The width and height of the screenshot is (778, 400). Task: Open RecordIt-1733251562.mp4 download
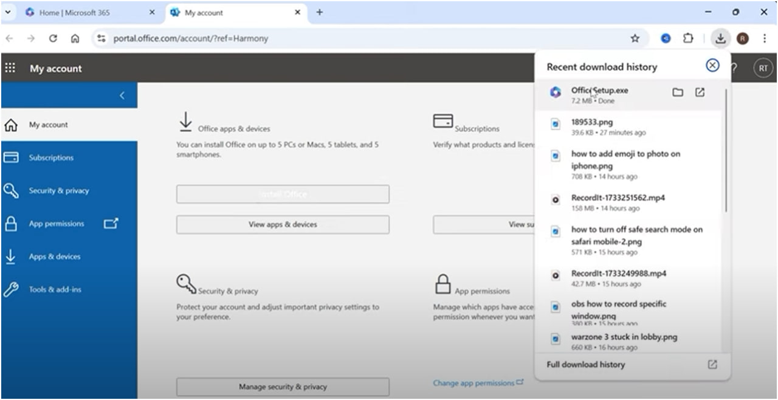coord(629,202)
